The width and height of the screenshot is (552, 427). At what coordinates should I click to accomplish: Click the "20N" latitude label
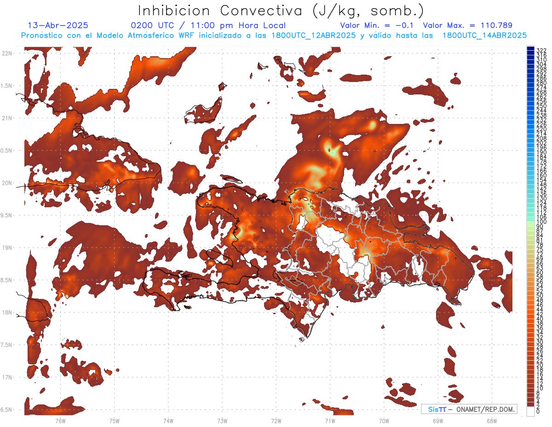[7, 183]
